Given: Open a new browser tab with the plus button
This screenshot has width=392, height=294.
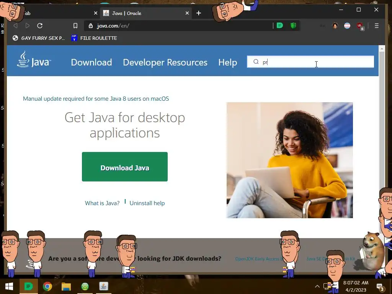Looking at the screenshot, I should 199,13.
